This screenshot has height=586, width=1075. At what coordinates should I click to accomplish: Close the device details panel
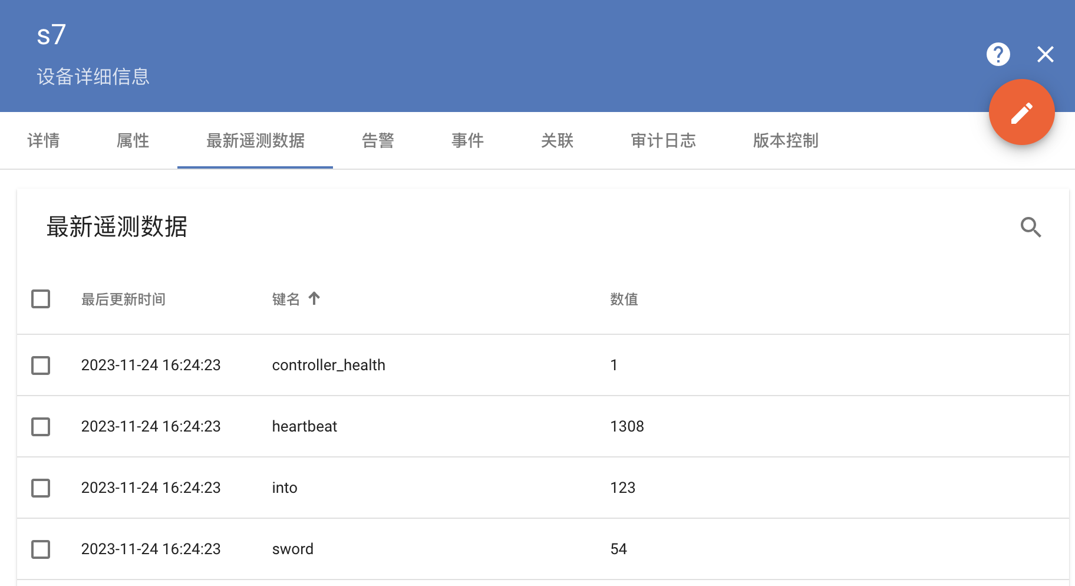click(x=1046, y=54)
